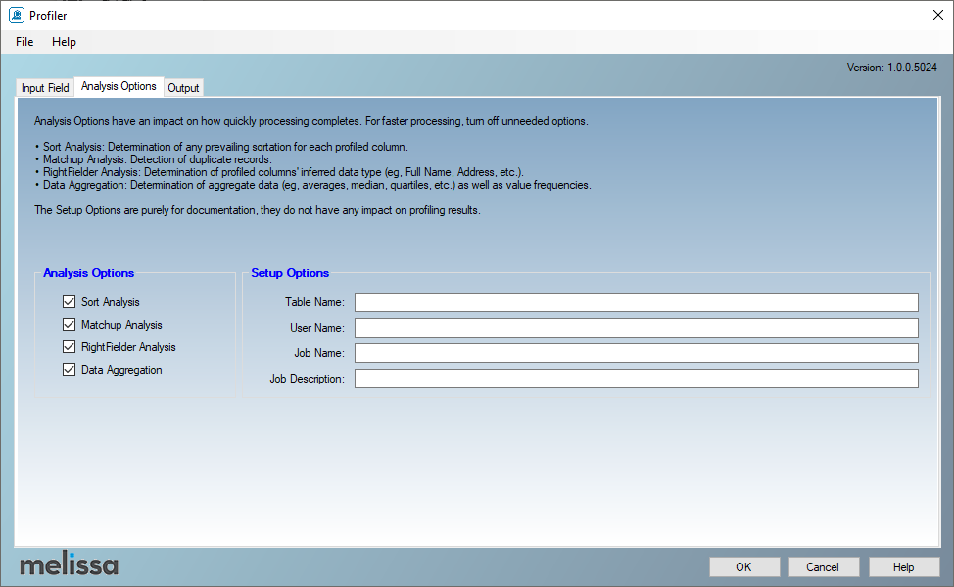This screenshot has height=587, width=954.
Task: Disable the RightFielder Analysis option
Action: click(69, 347)
